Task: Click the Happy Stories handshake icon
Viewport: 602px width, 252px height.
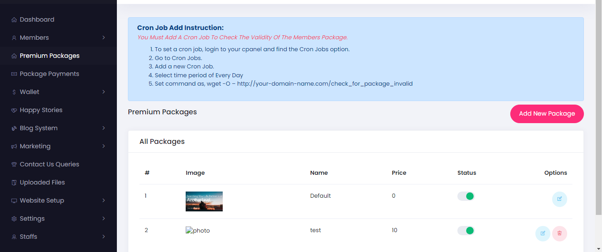Action: tap(14, 110)
